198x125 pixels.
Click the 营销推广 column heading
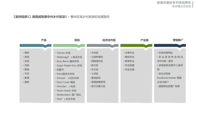[x=178, y=40]
